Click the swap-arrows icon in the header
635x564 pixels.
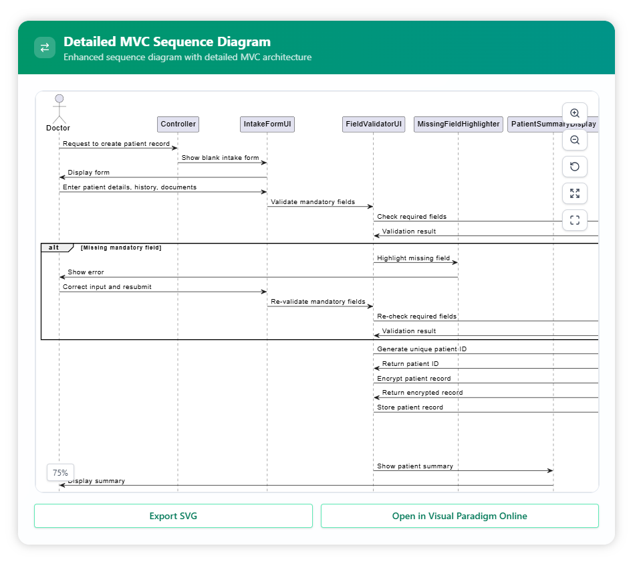coord(45,48)
